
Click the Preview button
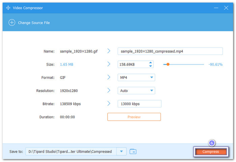(134, 117)
